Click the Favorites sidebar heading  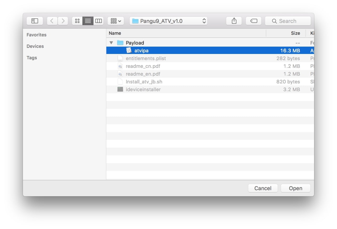(36, 35)
